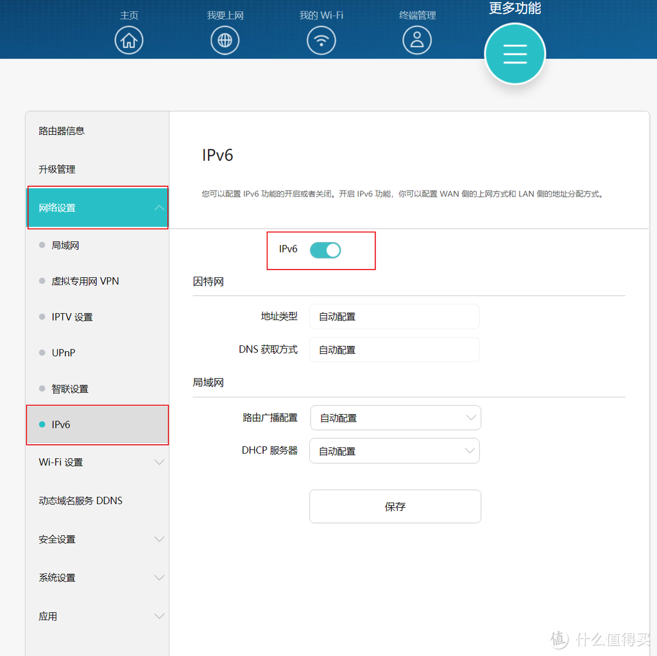Expand the DHCP 服务器 dropdown
Screen dimensions: 657x656
coord(394,451)
